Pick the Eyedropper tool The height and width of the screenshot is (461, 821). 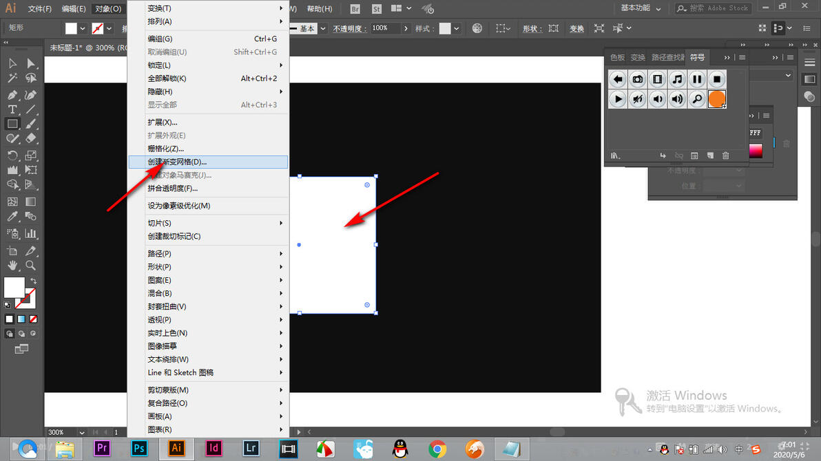click(x=12, y=216)
